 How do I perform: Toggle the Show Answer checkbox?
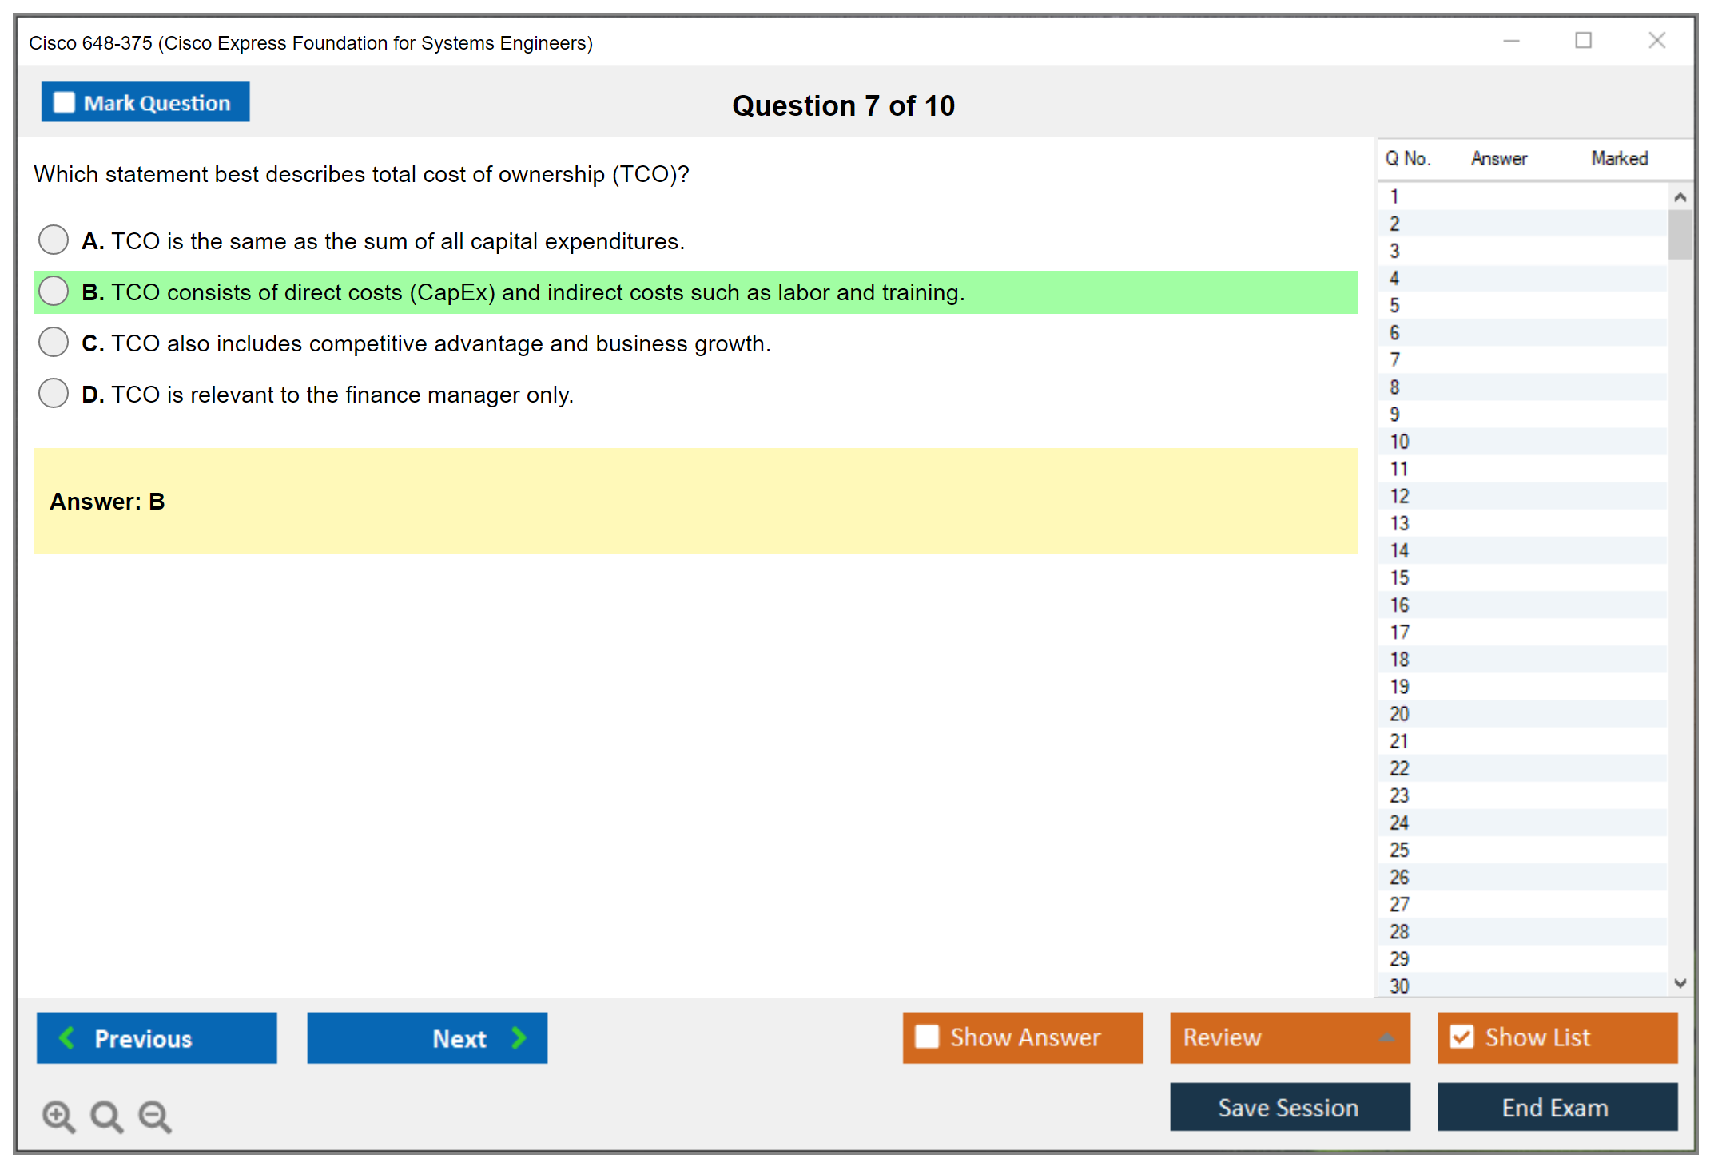[927, 1037]
